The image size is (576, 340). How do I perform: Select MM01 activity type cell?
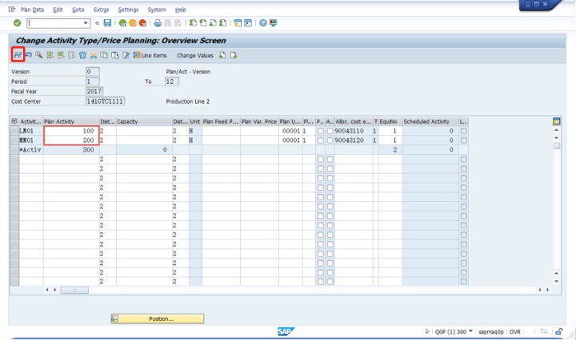tap(31, 140)
